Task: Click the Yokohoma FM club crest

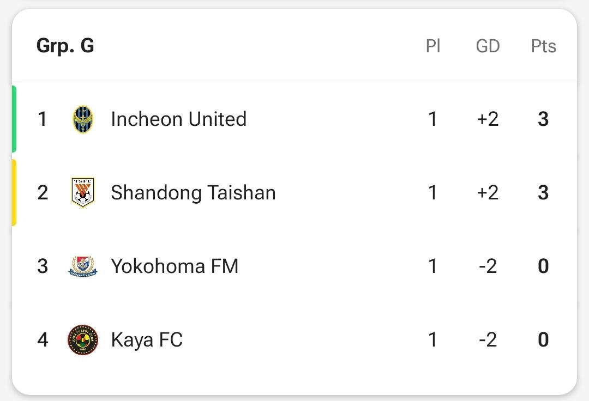Action: (83, 266)
